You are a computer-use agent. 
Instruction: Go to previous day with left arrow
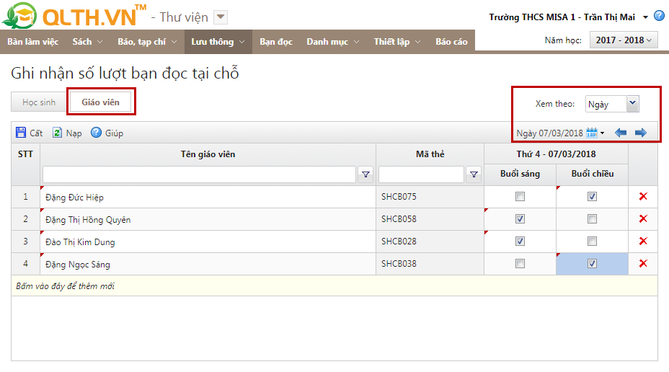[x=621, y=133]
